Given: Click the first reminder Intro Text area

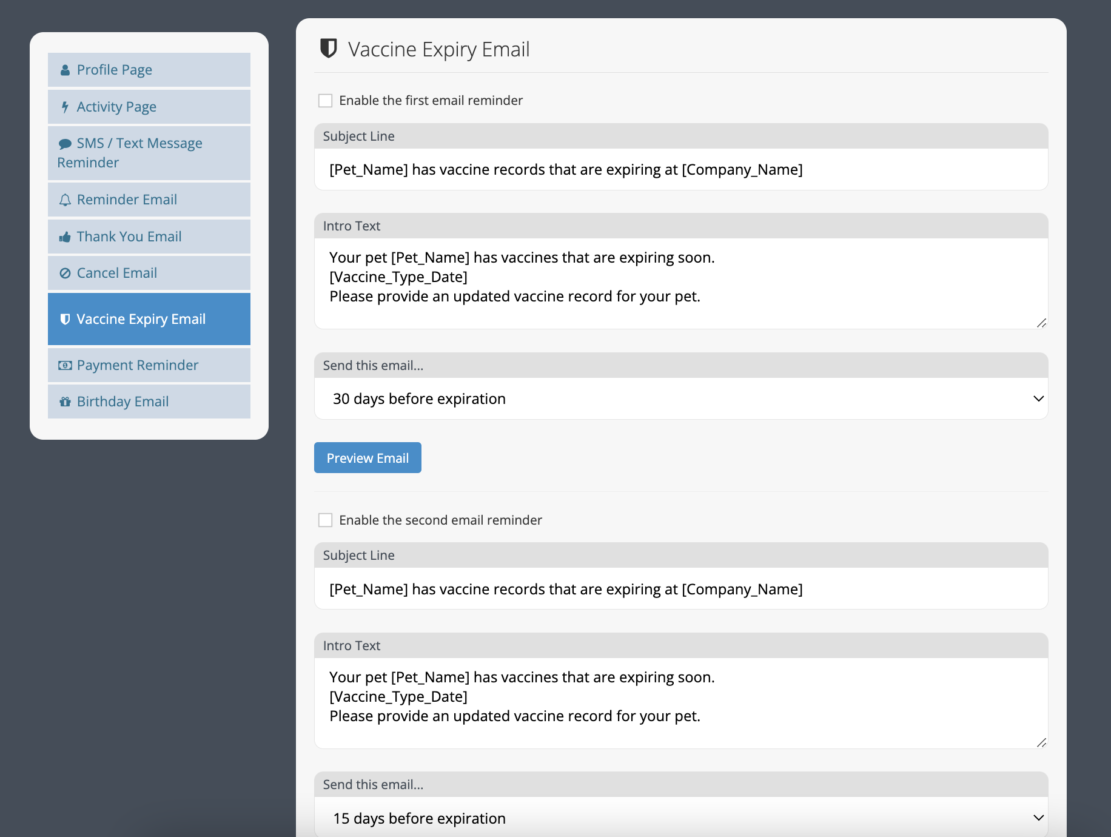Looking at the screenshot, I should pyautogui.click(x=681, y=283).
